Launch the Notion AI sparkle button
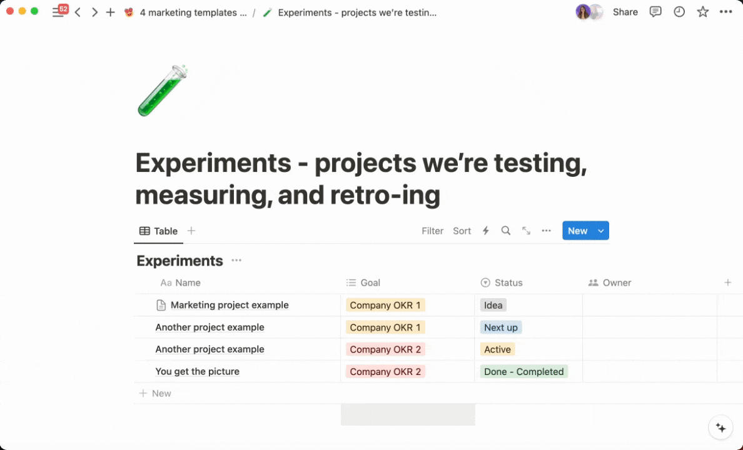Viewport: 743px width, 450px height. coord(720,428)
